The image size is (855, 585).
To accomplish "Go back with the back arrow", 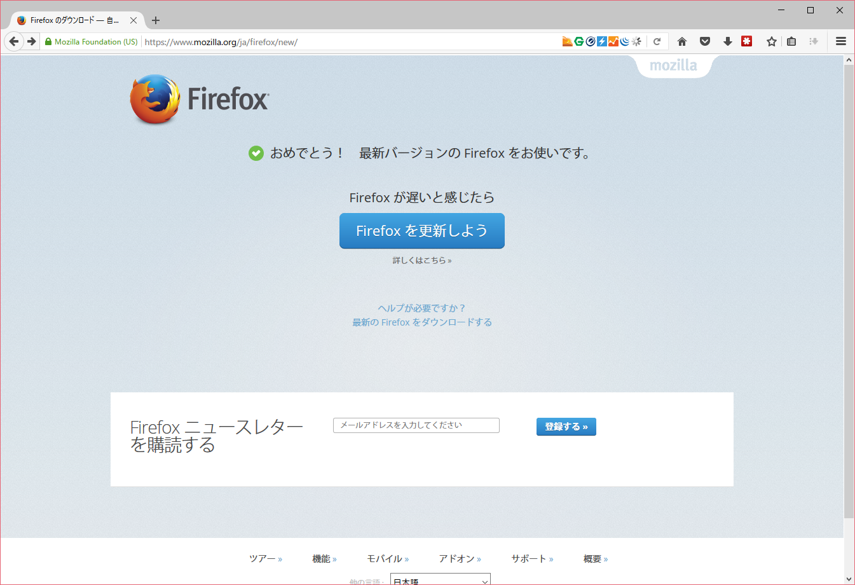I will click(14, 42).
